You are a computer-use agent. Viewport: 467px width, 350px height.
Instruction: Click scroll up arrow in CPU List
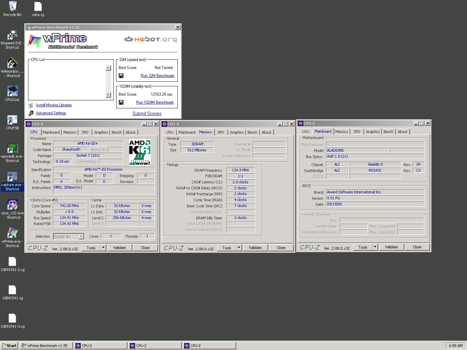pos(108,68)
